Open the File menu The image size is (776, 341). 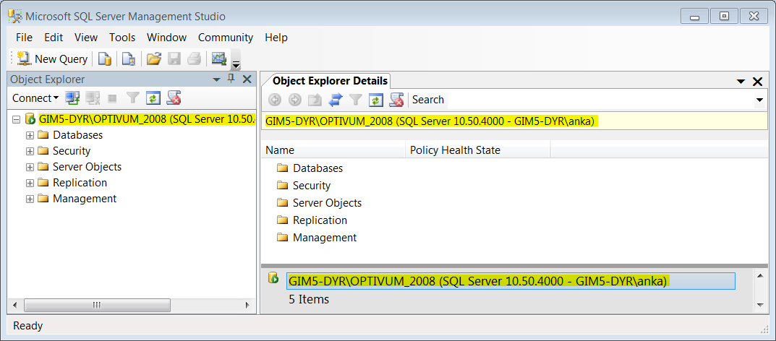24,38
